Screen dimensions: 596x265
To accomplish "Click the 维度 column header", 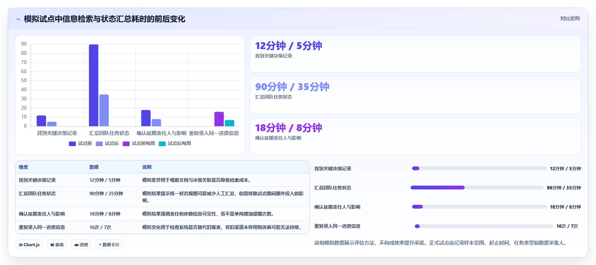I will (x=23, y=167).
